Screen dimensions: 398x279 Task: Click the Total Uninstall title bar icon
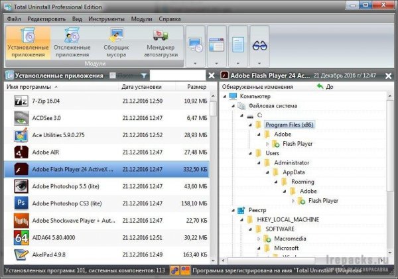pyautogui.click(x=7, y=7)
